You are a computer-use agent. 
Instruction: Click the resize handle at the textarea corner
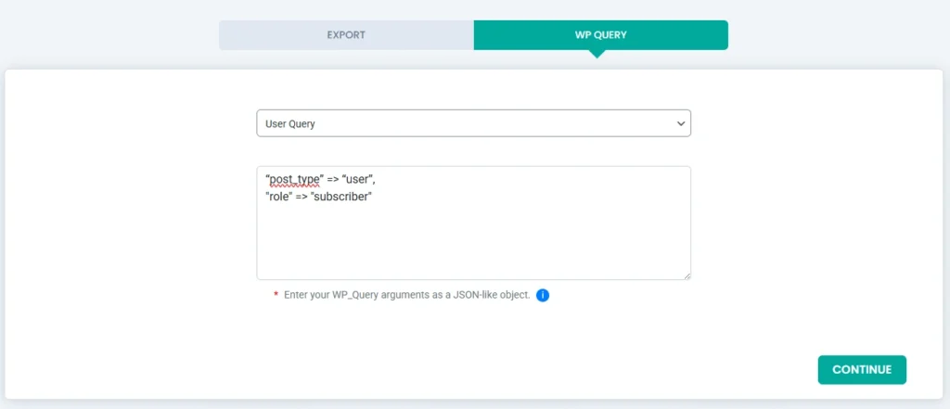tap(687, 275)
